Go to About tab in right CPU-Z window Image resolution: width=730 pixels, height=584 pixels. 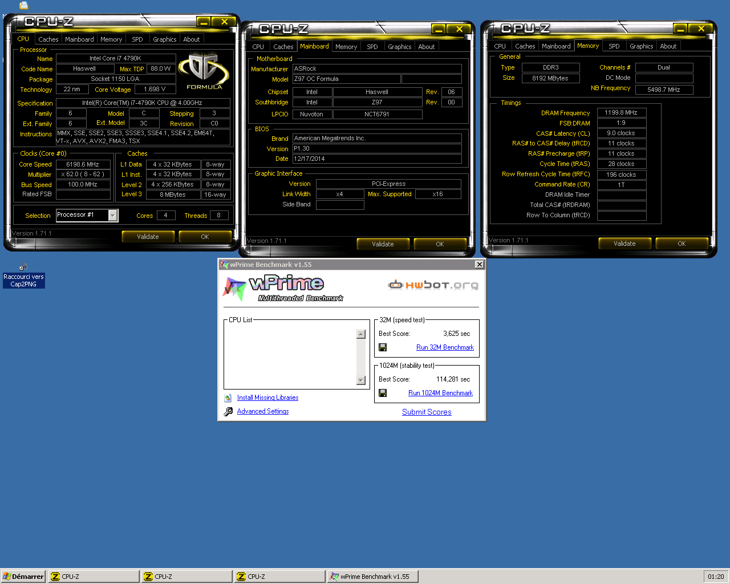pos(668,46)
